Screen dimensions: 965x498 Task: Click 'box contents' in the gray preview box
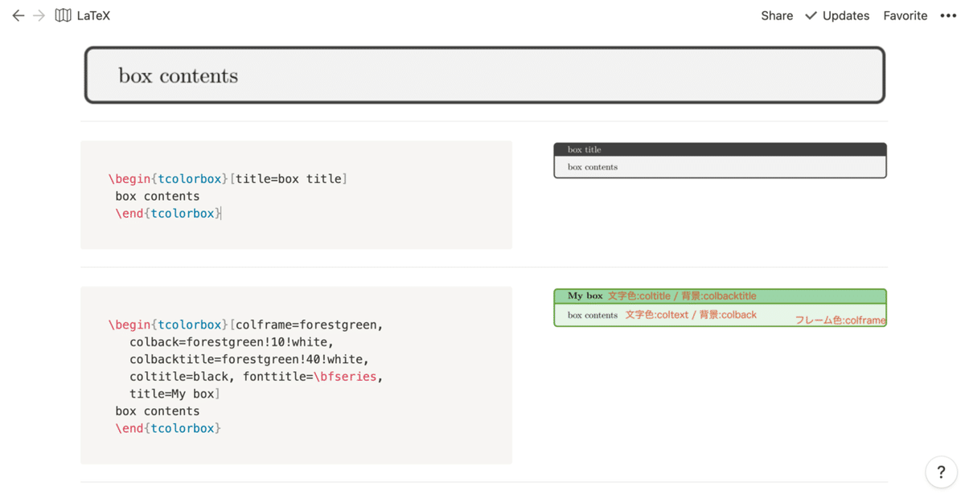(x=593, y=167)
